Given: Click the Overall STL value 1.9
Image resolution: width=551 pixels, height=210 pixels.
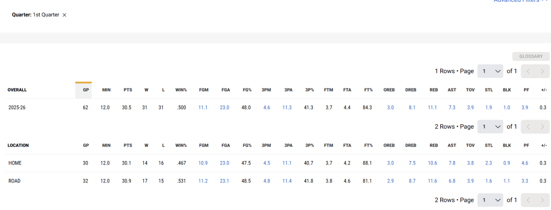Looking at the screenshot, I should [x=489, y=107].
